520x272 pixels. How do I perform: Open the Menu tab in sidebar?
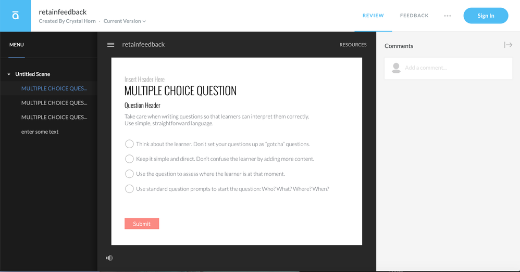pyautogui.click(x=17, y=45)
